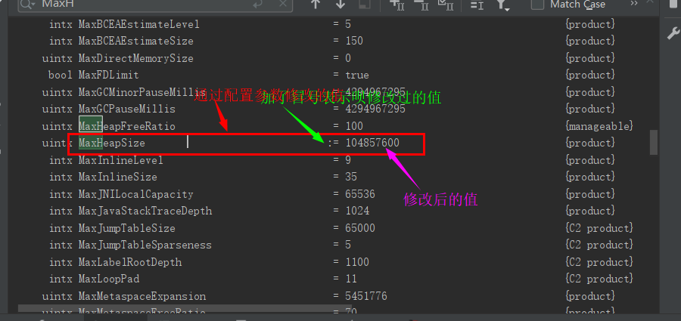Open search history magnifier dropdown
The image size is (681, 321).
coord(28,5)
